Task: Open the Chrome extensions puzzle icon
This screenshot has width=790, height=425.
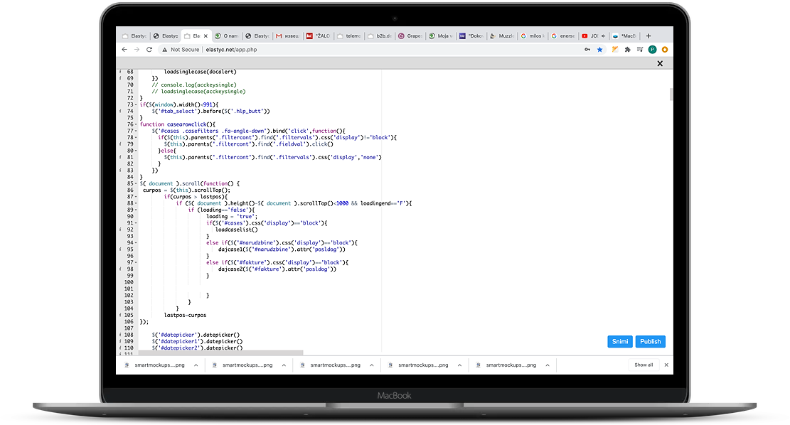Action: point(627,49)
